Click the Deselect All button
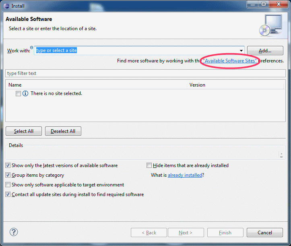Screen dimensions: 291x246 click(x=63, y=131)
